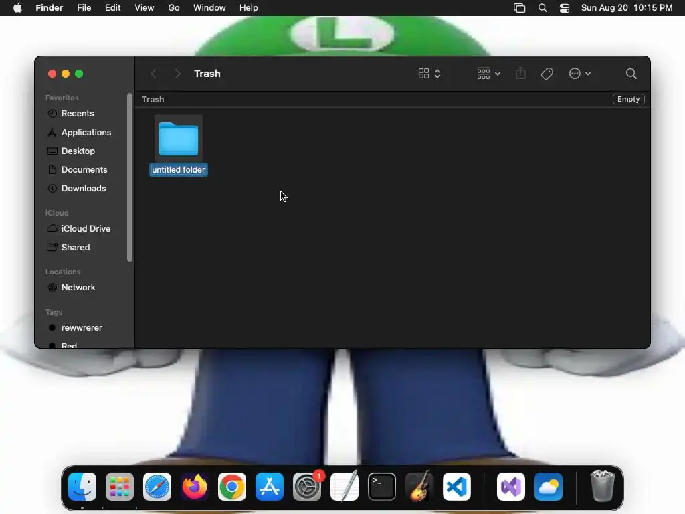
Task: Open Finder from the Dock
Action: pos(82,487)
